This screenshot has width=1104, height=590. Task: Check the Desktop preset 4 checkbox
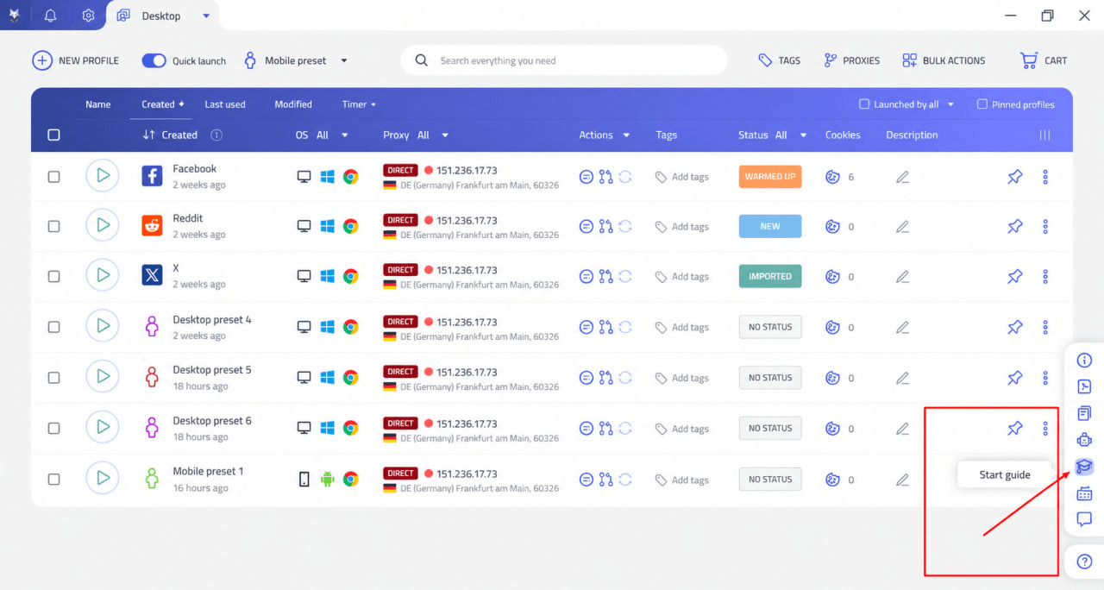[53, 328]
